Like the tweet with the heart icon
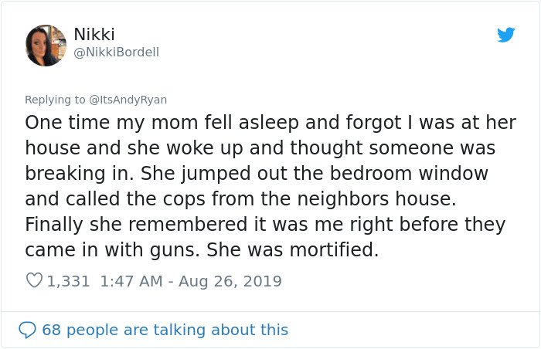Viewport: 541px width, 349px height. tap(34, 280)
